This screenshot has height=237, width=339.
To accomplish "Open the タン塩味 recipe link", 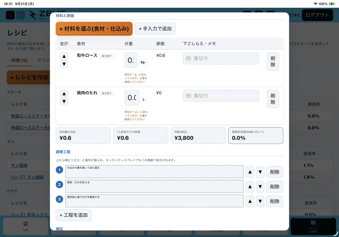I will point(19,165).
